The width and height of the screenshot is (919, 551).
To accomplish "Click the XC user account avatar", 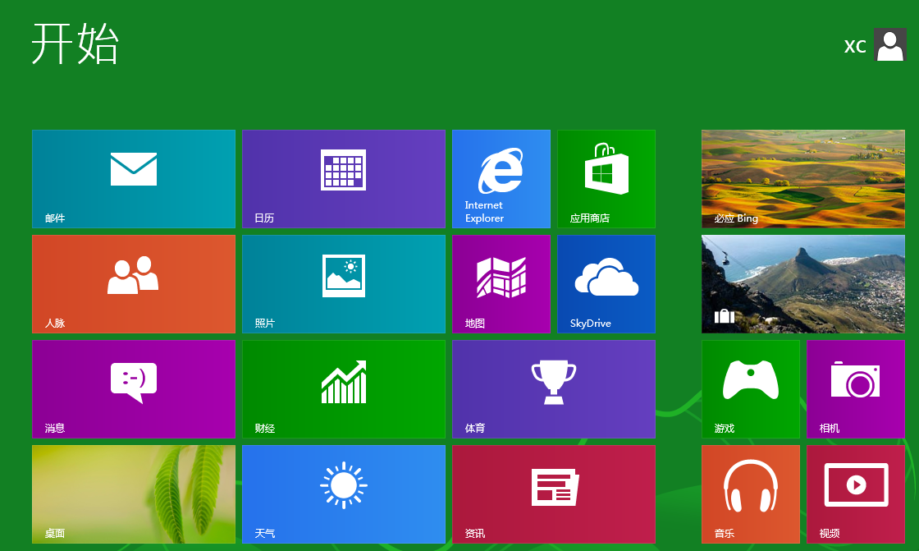I will (890, 45).
